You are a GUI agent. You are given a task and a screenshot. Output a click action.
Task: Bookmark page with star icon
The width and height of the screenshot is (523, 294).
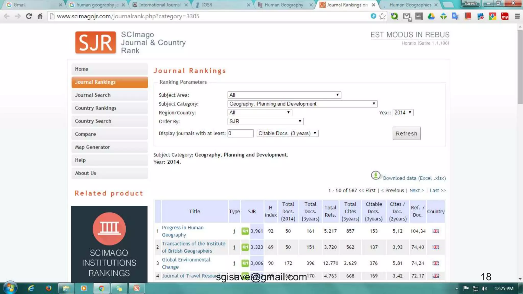[x=382, y=16]
